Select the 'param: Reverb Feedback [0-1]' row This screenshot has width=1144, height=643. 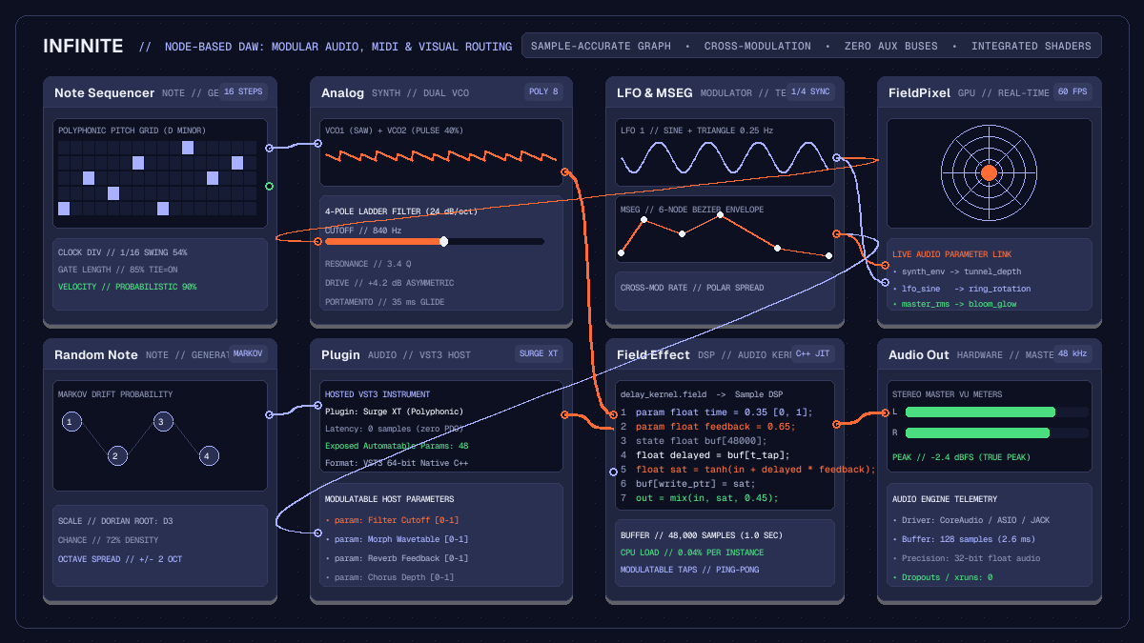(x=397, y=558)
